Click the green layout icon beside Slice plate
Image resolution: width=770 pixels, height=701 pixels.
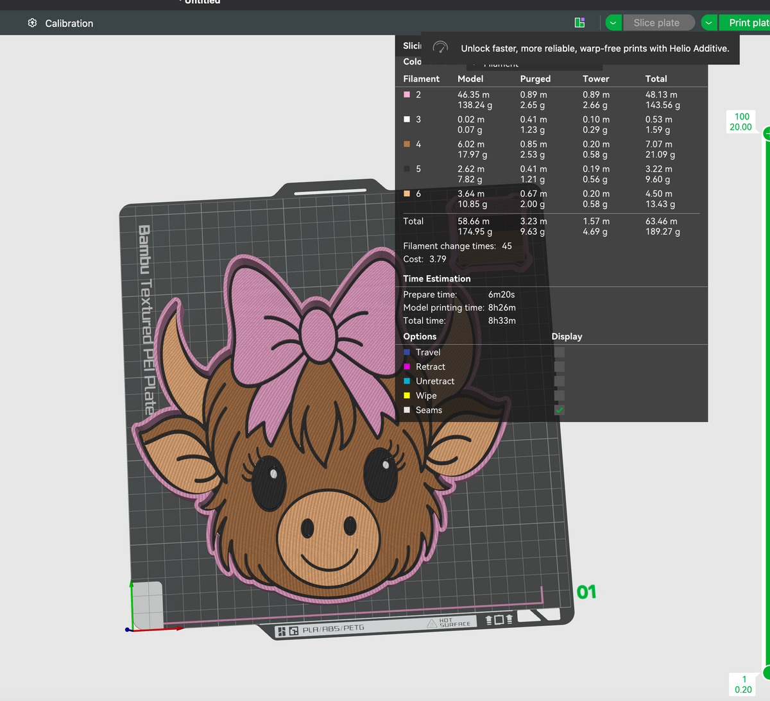coord(579,23)
